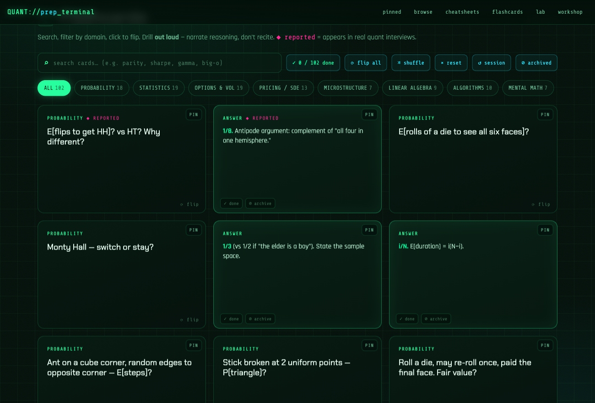Open the pinned nav link
This screenshot has height=403, width=595.
tap(392, 12)
